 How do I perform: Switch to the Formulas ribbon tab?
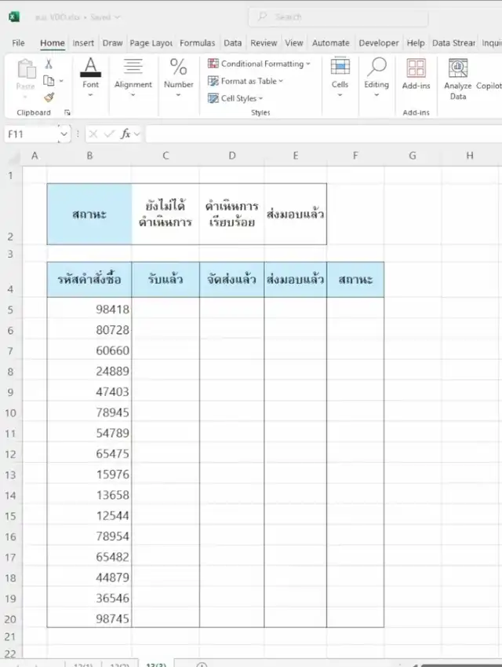coord(197,43)
